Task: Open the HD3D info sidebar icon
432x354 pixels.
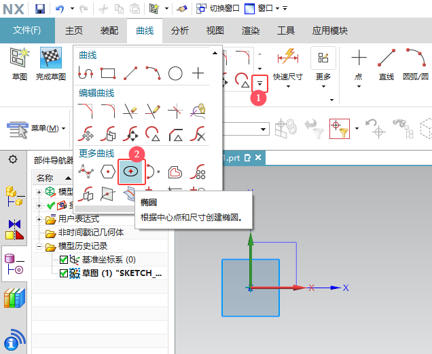Action: point(14,339)
